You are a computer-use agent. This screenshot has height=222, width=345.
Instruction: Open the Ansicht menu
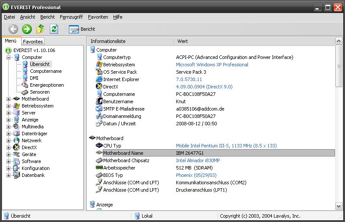(27, 17)
